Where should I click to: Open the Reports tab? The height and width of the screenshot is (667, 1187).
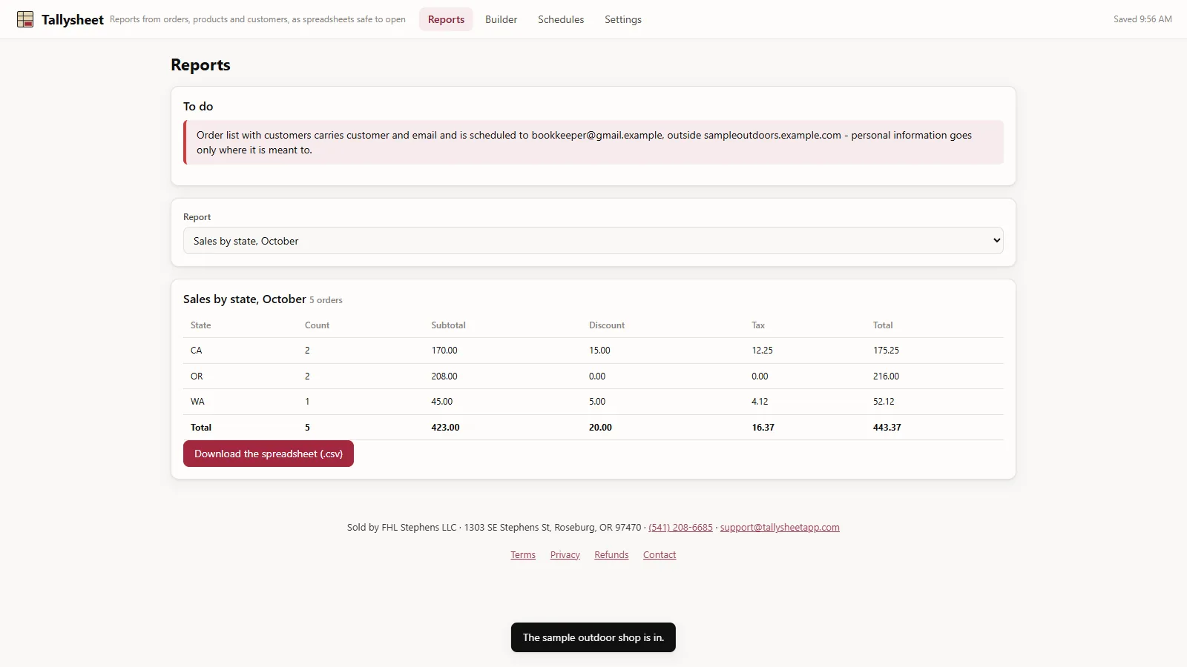pos(446,19)
